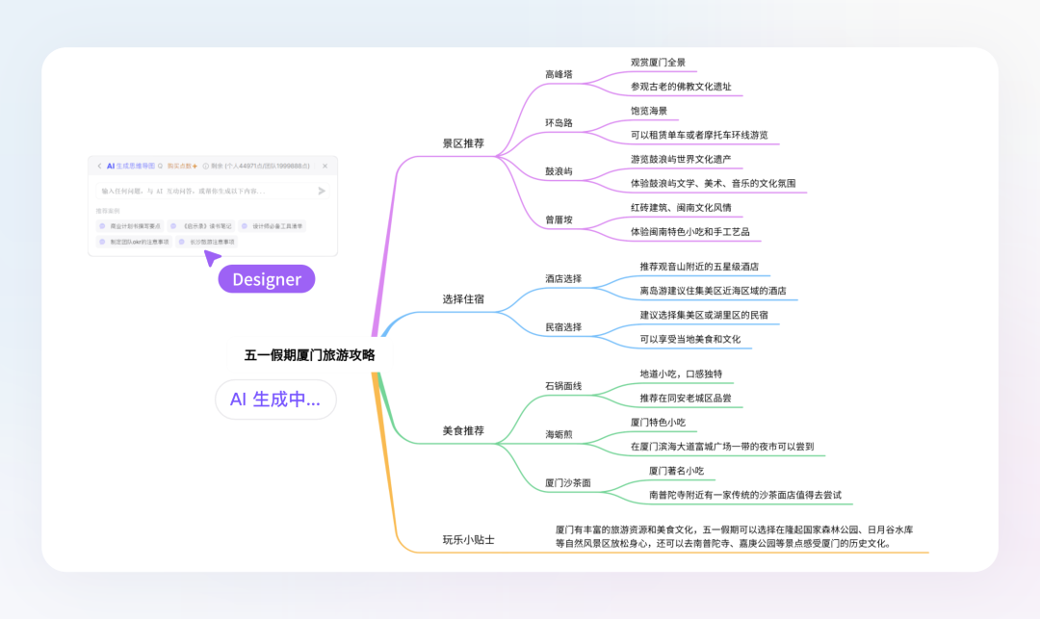This screenshot has width=1040, height=619.
Task: Click the 参观古老的佛教文化遗址 leaf node
Action: coord(681,86)
